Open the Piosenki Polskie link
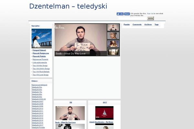194x129 pixels. [39, 56]
